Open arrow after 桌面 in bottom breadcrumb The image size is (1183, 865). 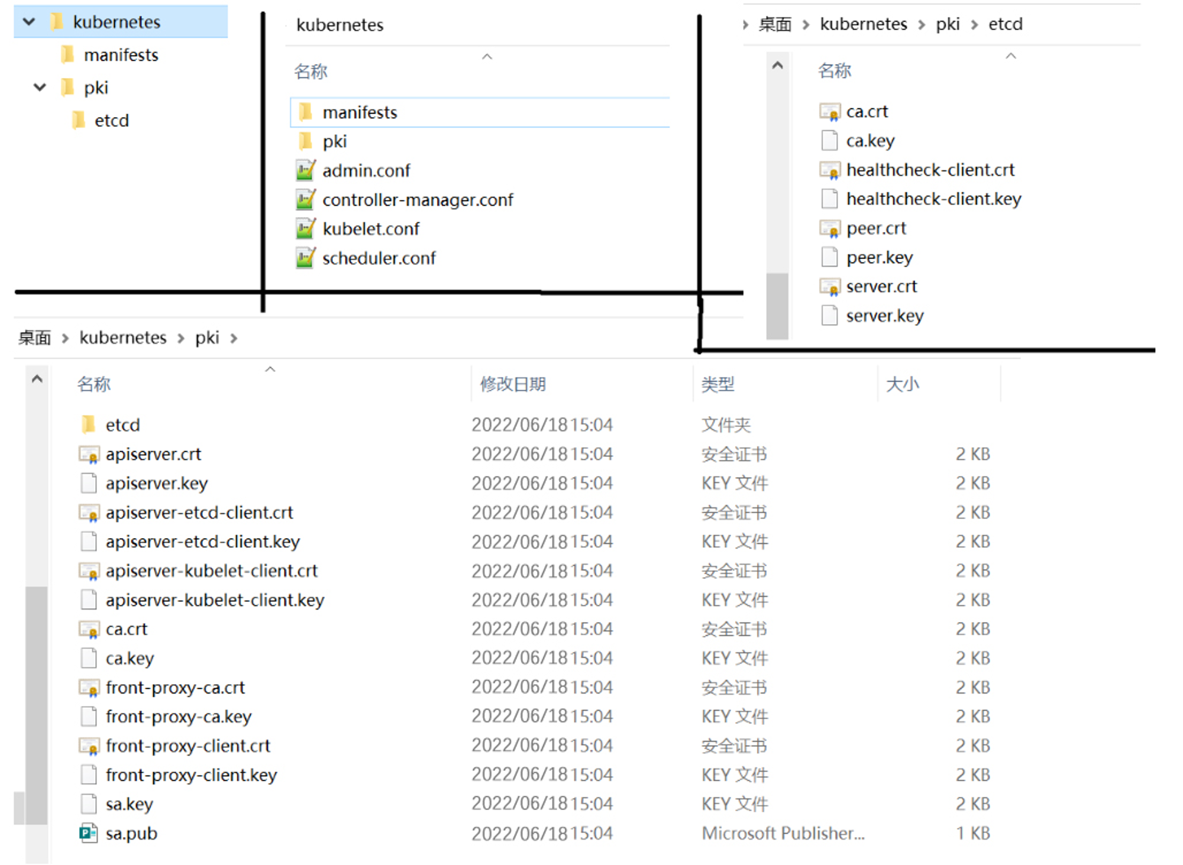(x=65, y=338)
